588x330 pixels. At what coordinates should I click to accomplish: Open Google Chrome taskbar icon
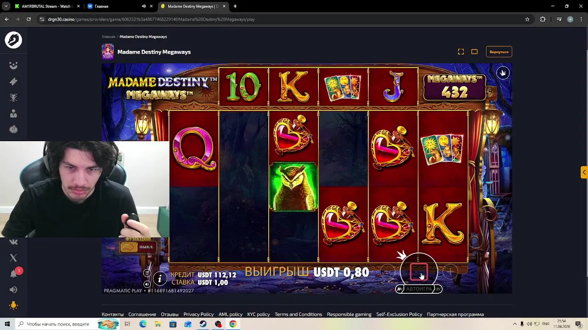coord(233,324)
